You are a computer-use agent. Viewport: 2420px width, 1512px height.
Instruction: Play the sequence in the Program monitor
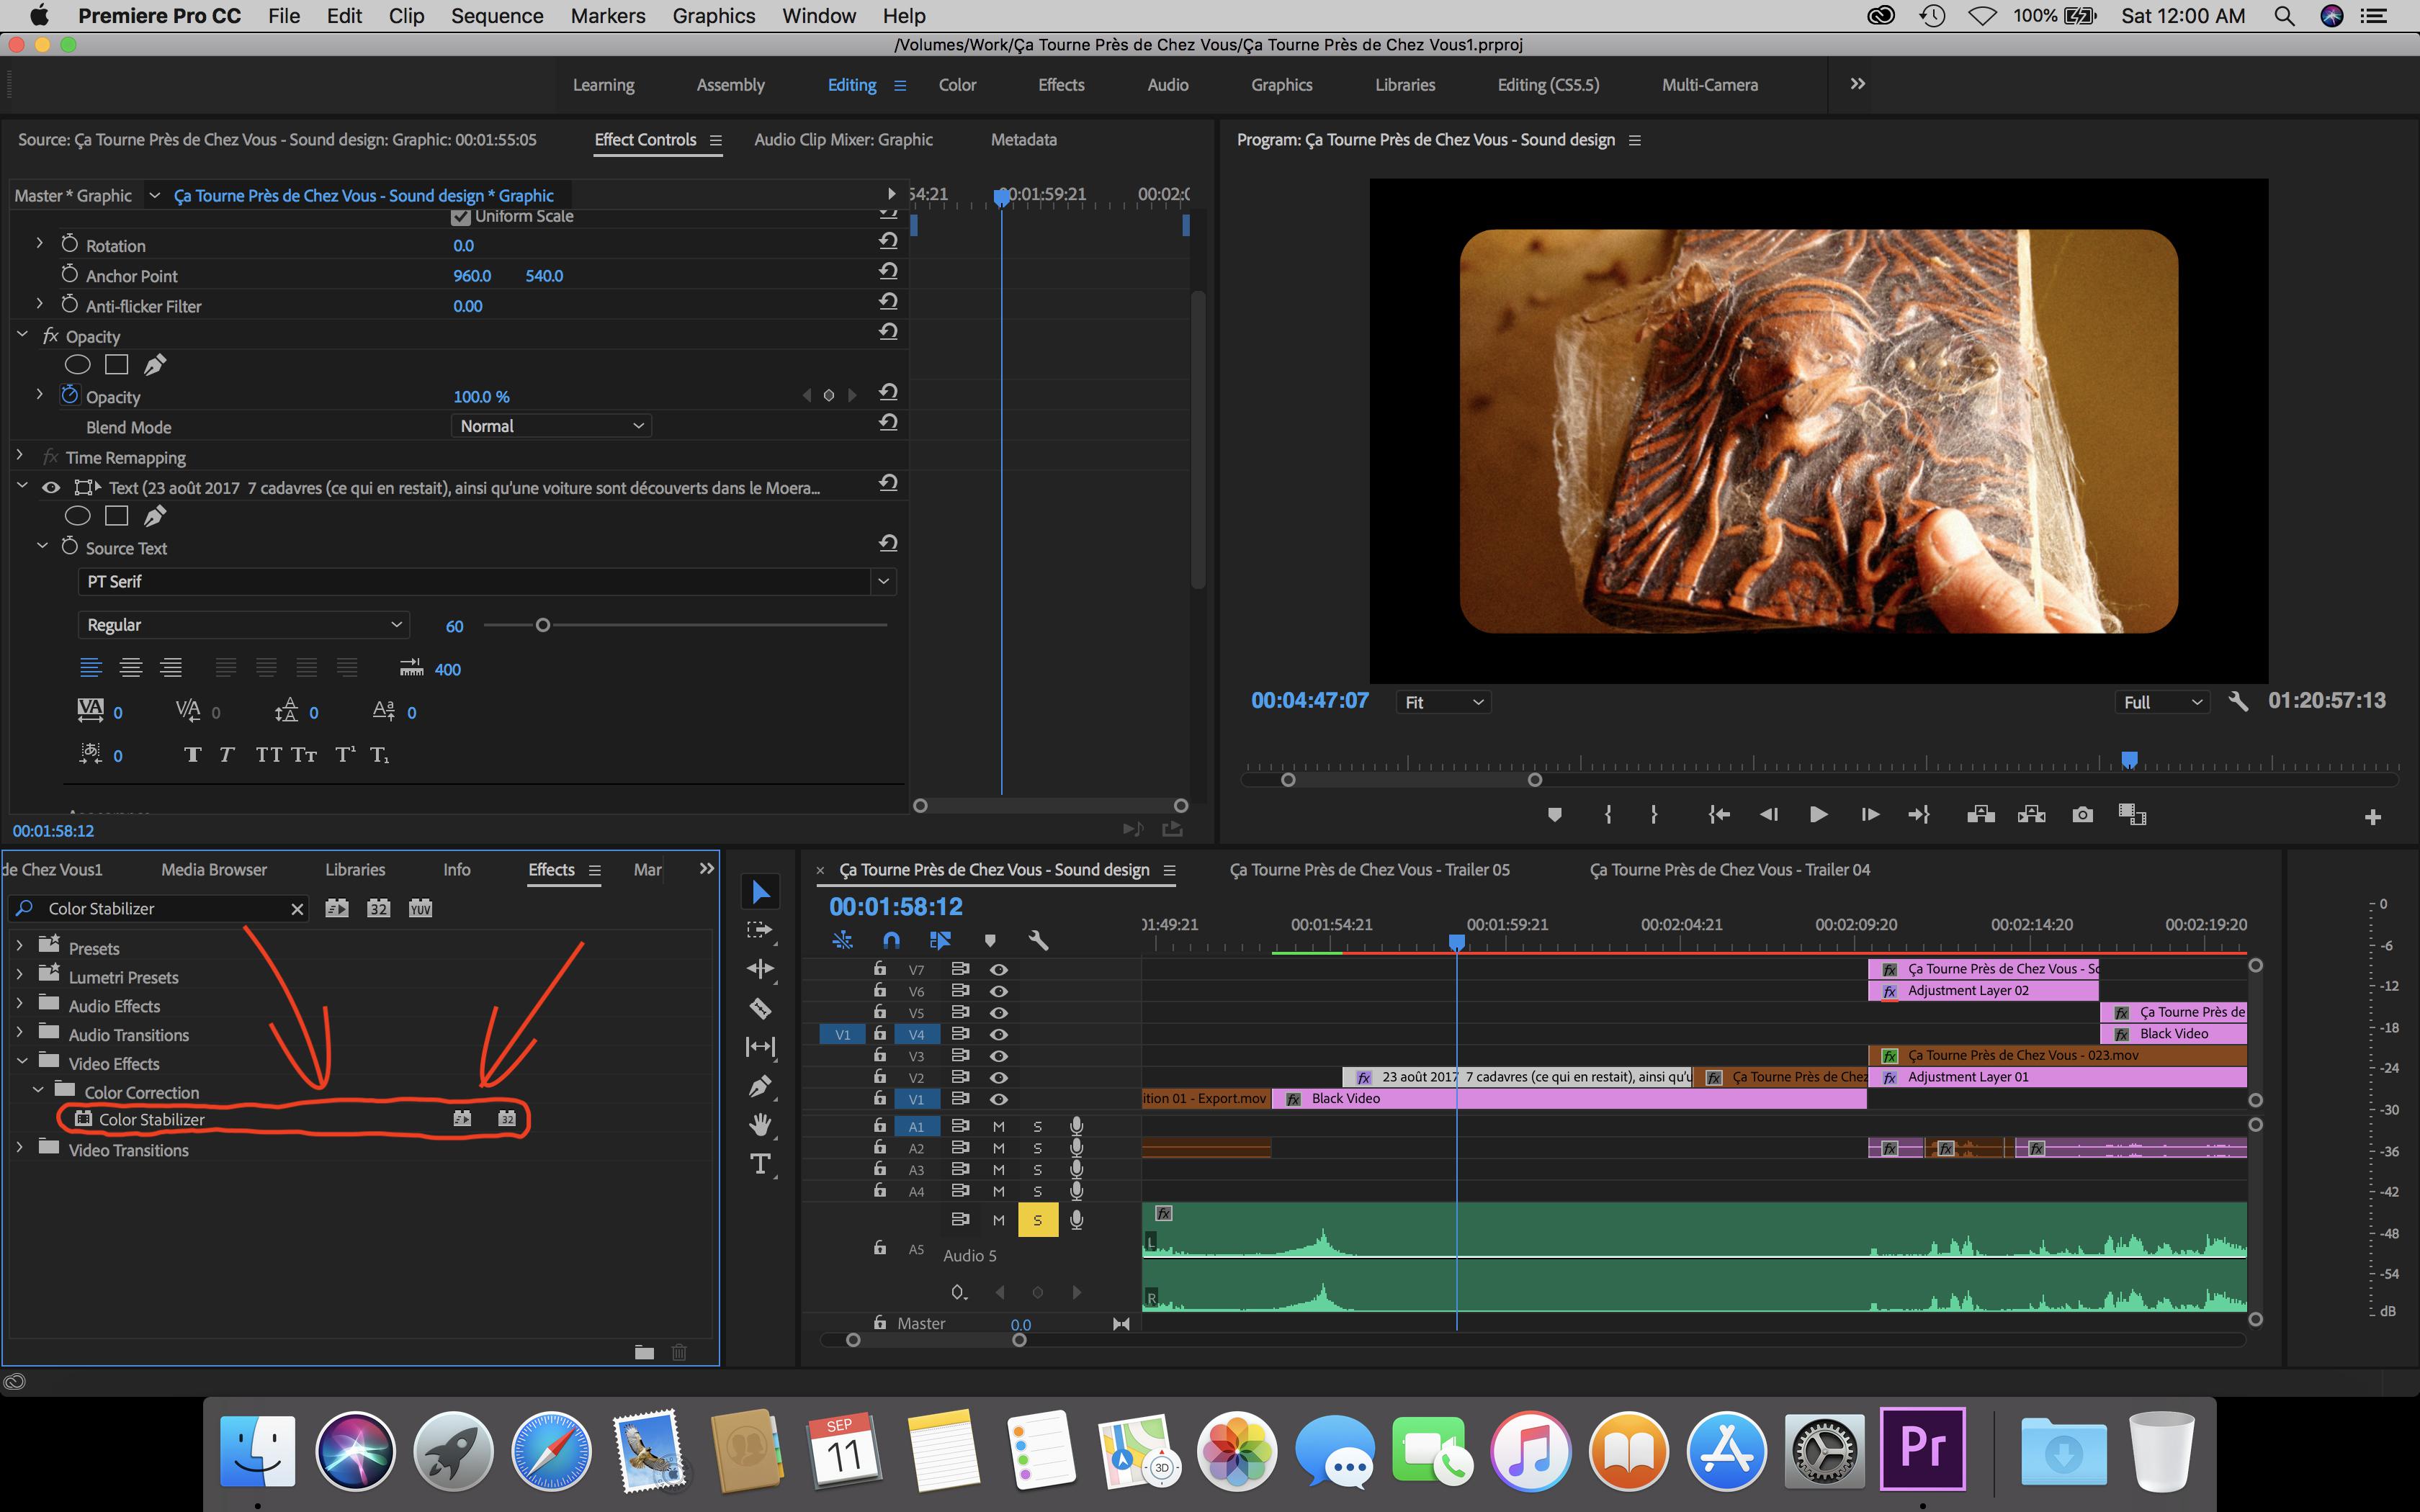click(1818, 814)
